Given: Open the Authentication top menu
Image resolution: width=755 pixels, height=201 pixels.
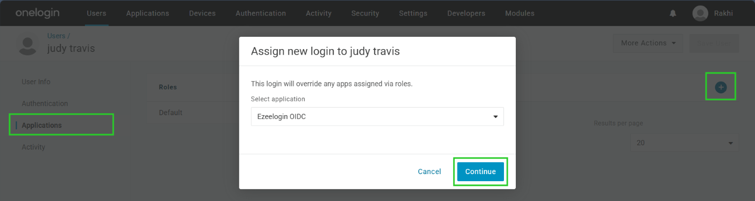Looking at the screenshot, I should 261,13.
